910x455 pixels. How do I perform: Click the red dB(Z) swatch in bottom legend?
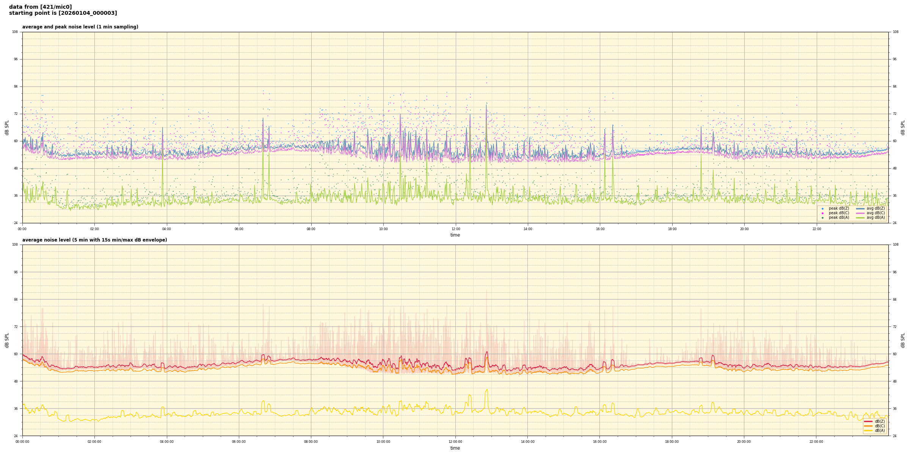tap(868, 421)
